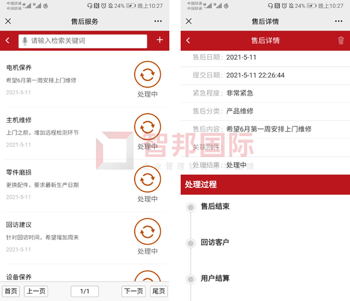Screen dimensions: 350x301
Task: Open the three-dot menu on 售后服务 page
Action: (158, 21)
